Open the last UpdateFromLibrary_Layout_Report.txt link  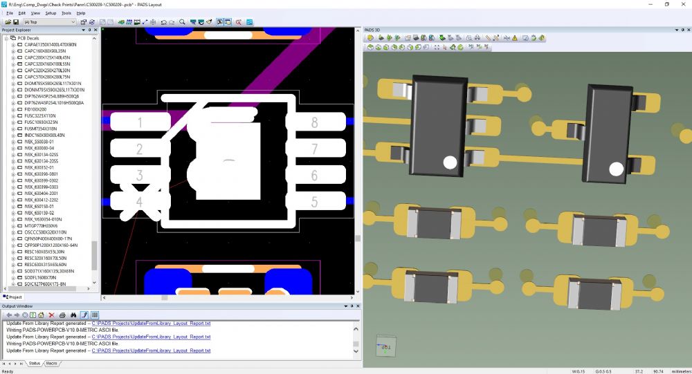click(x=151, y=350)
